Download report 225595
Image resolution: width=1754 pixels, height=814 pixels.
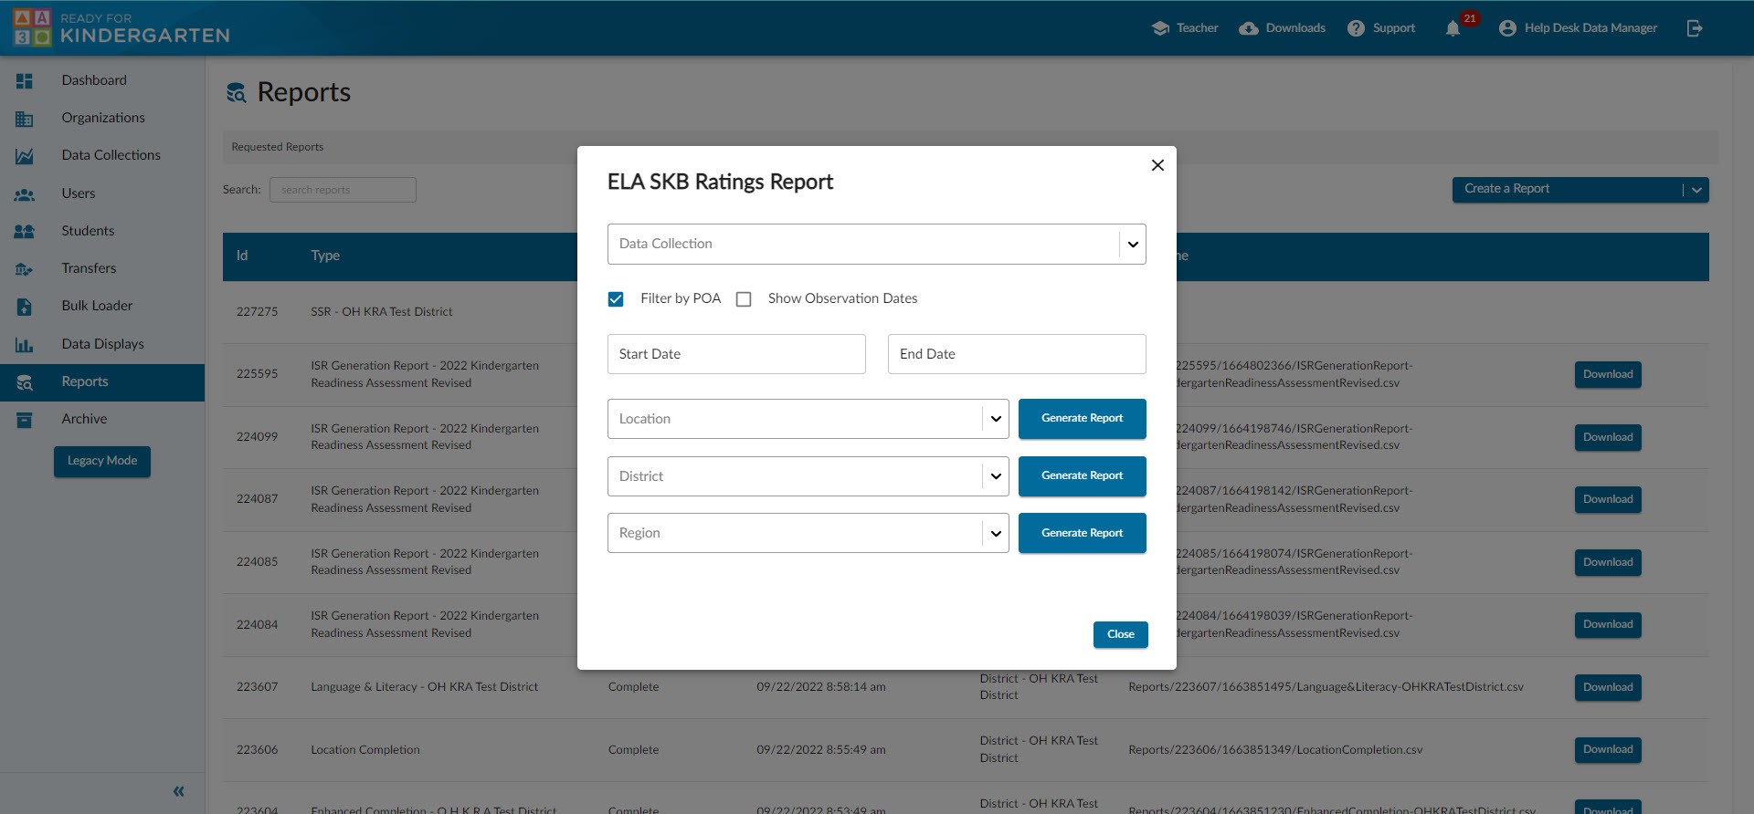pos(1608,375)
